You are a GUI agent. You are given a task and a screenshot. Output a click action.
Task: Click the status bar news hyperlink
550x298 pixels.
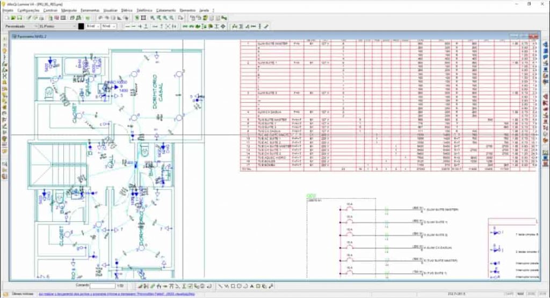[116, 294]
